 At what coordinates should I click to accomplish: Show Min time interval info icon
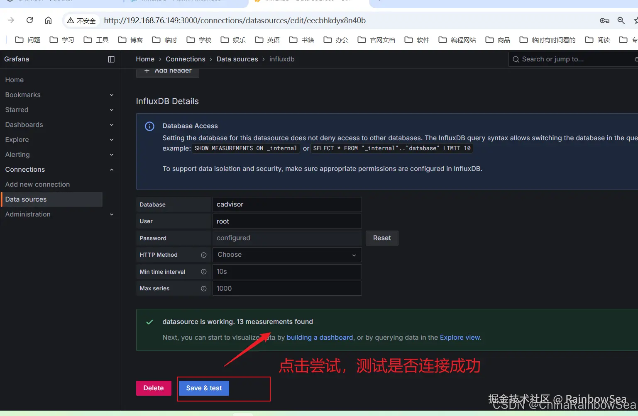(204, 272)
